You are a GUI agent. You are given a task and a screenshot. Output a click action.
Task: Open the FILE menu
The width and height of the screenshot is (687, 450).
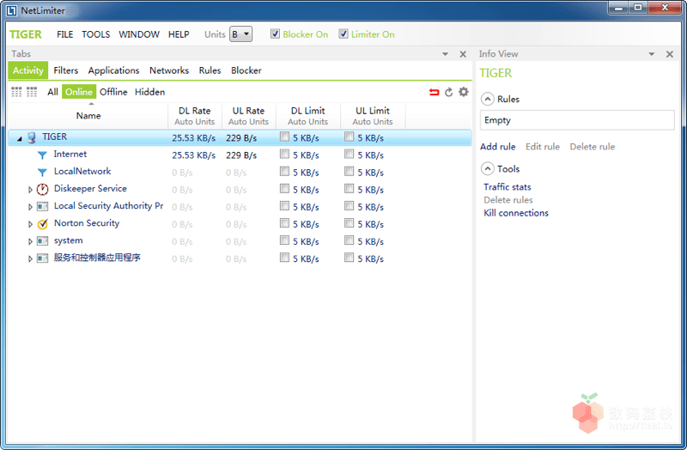pos(65,34)
